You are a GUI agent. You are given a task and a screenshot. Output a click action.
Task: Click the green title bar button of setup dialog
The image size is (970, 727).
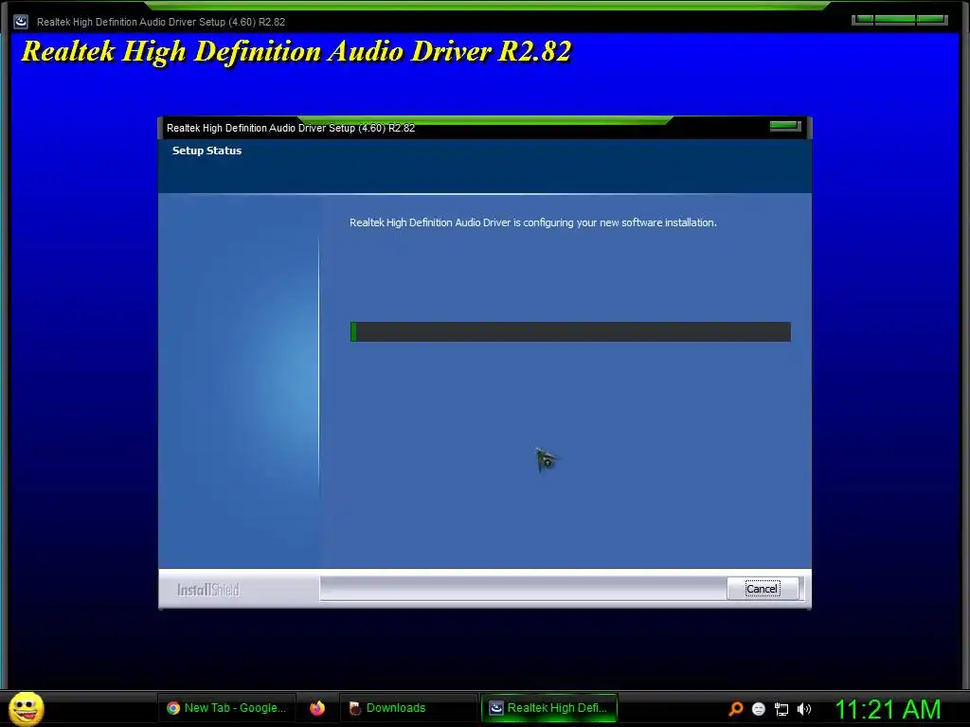[x=785, y=126]
